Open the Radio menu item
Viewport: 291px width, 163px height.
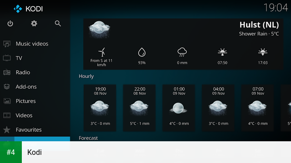[35, 72]
